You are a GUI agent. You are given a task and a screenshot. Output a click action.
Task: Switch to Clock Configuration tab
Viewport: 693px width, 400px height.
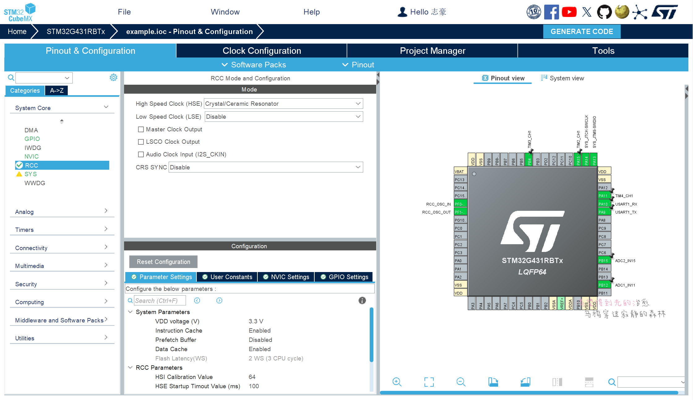coord(261,51)
